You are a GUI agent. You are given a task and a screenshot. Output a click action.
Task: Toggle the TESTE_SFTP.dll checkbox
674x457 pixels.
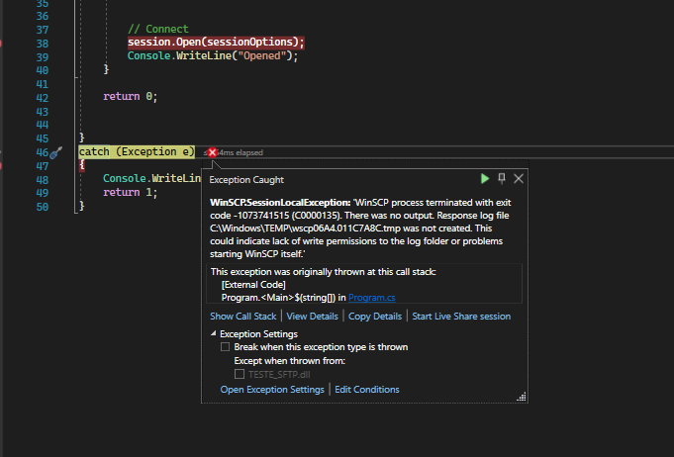(240, 374)
